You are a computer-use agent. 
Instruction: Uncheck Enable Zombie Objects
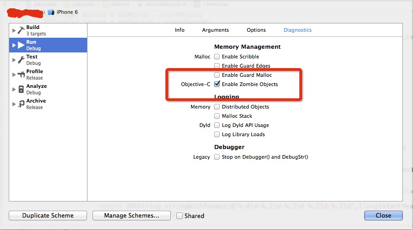tap(217, 84)
